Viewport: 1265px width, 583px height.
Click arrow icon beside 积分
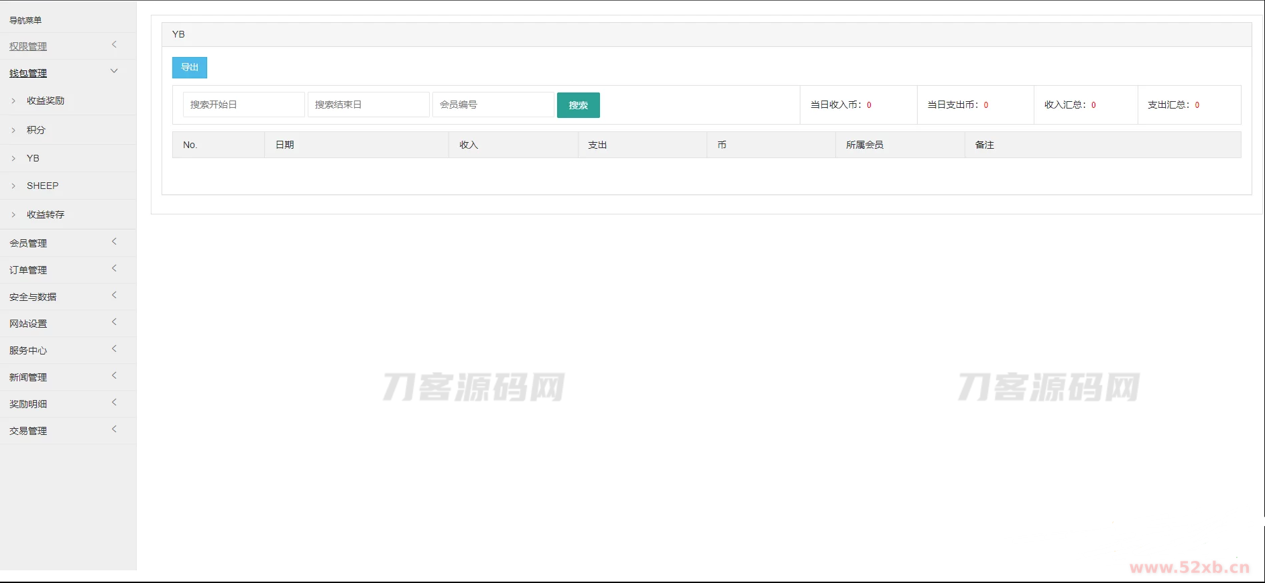[13, 130]
